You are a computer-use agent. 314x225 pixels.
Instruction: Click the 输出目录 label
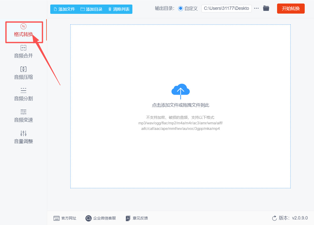[165, 8]
